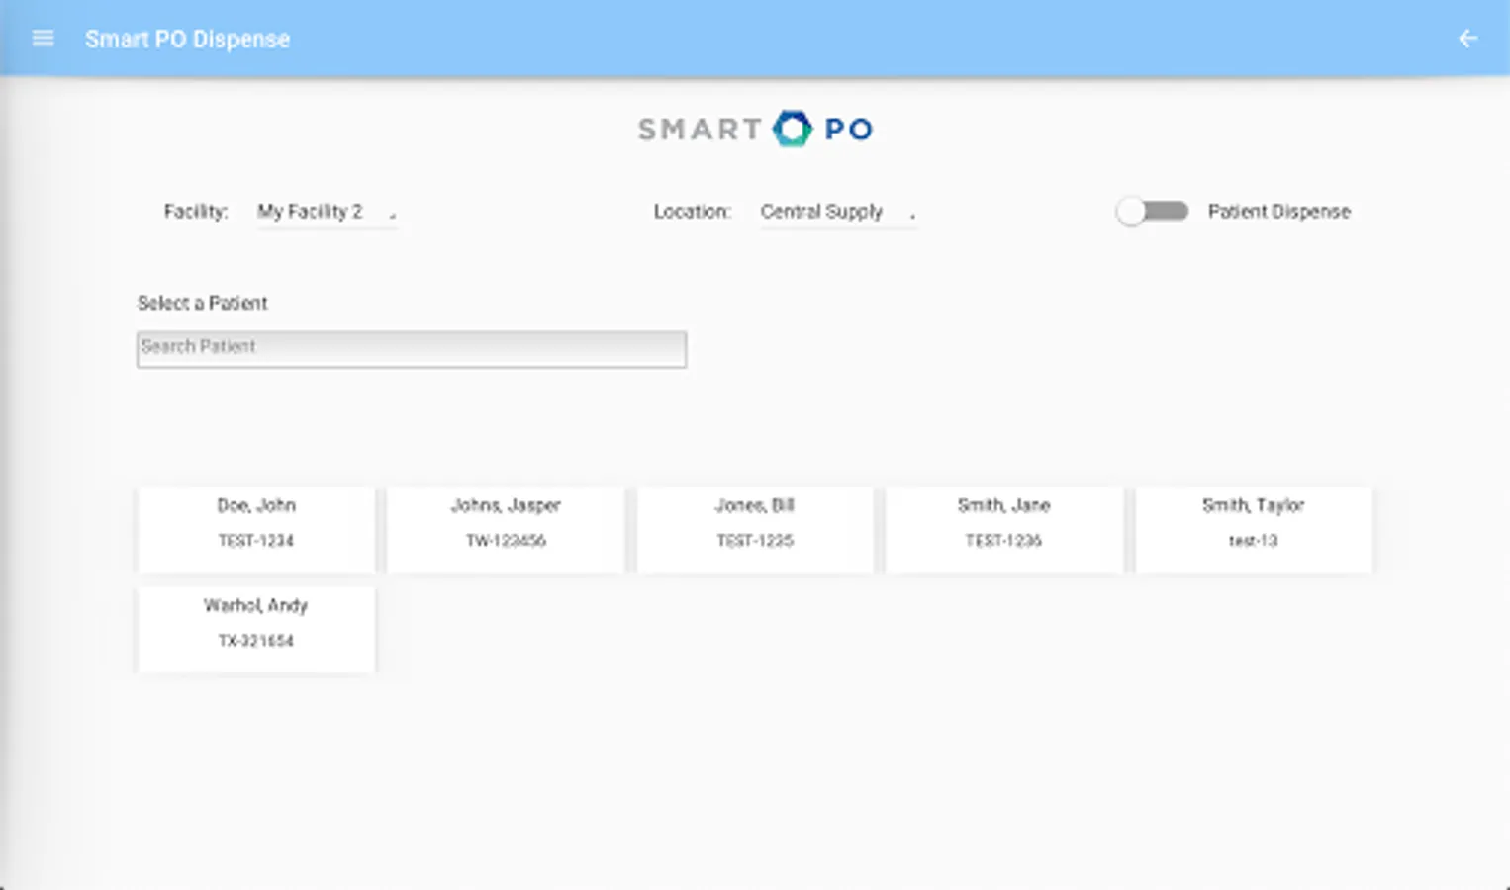Select patient Johns, Jasper
This screenshot has width=1510, height=890.
pyautogui.click(x=506, y=529)
